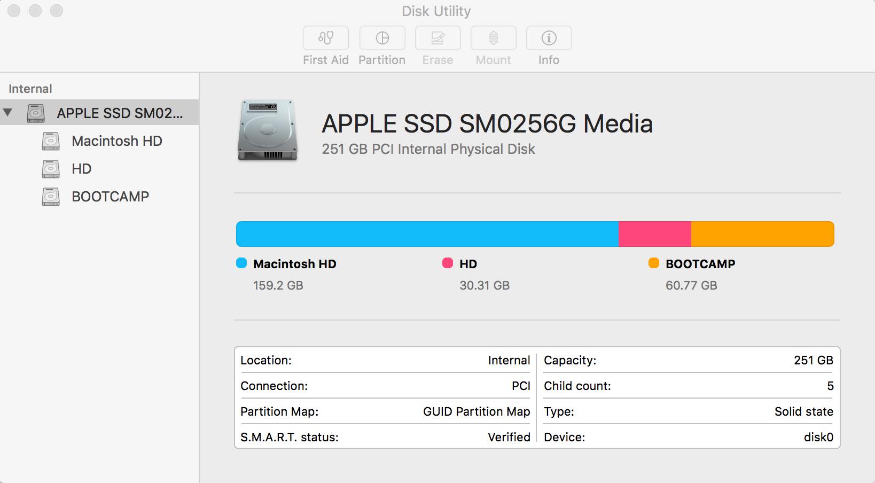Click the Child count value '5'
Screen dimensions: 875x483
[x=830, y=386]
